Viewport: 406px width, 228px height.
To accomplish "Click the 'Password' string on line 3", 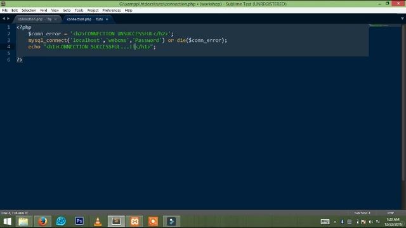I will tap(147, 41).
